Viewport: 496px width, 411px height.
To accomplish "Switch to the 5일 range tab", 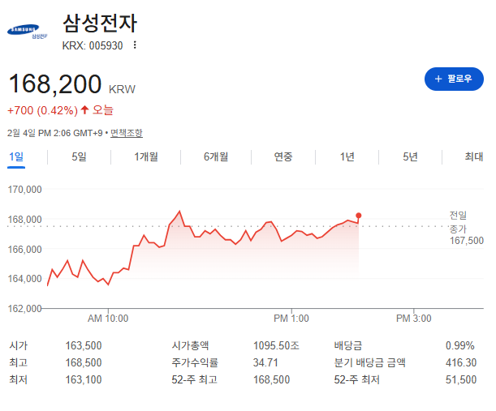I will click(x=79, y=156).
